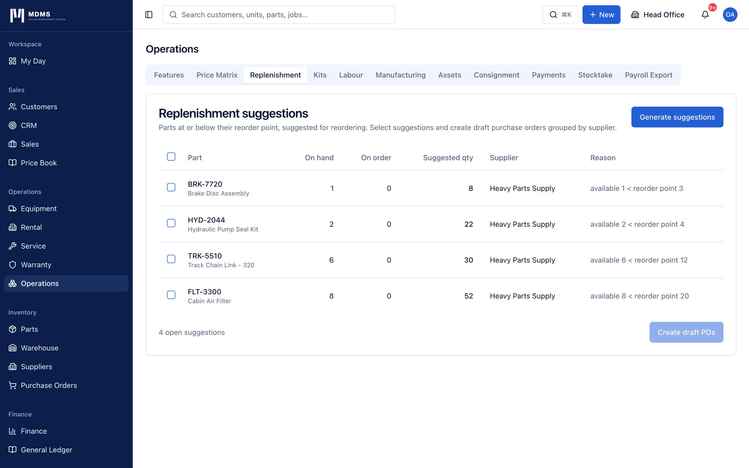Screen dimensions: 749x468
Task: Open the Labour tab
Action: 351,75
